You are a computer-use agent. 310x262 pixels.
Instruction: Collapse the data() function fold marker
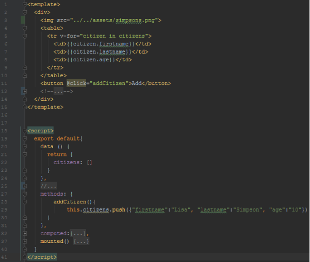tap(24, 147)
